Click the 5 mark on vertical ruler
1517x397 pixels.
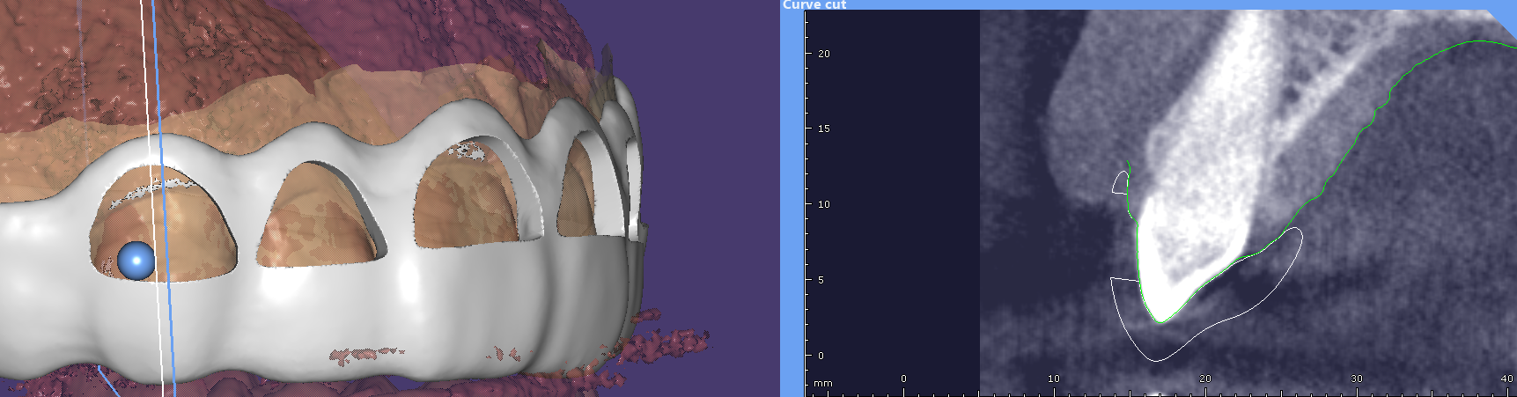[821, 280]
